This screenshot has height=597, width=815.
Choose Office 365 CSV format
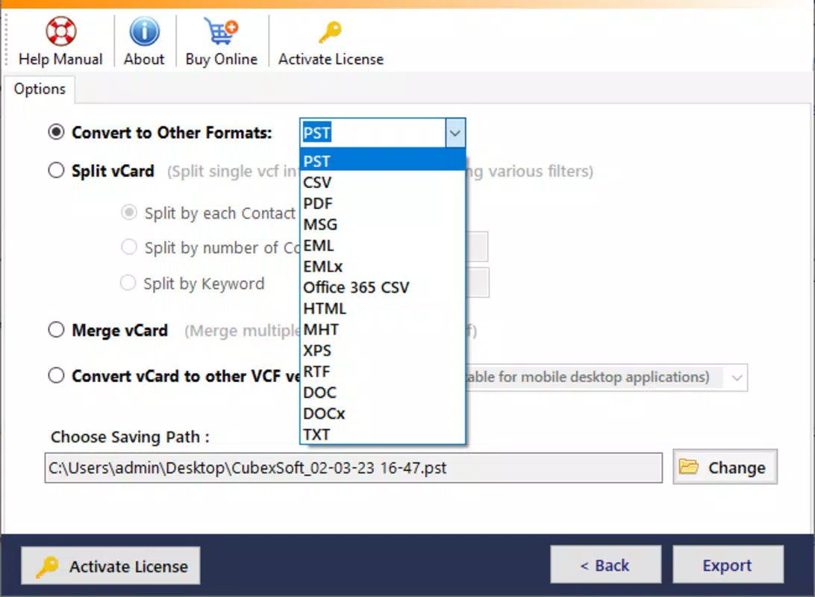383,287
